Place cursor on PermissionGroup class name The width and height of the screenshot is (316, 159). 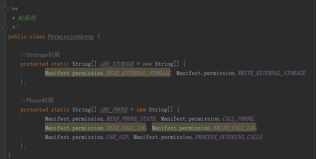coord(71,37)
